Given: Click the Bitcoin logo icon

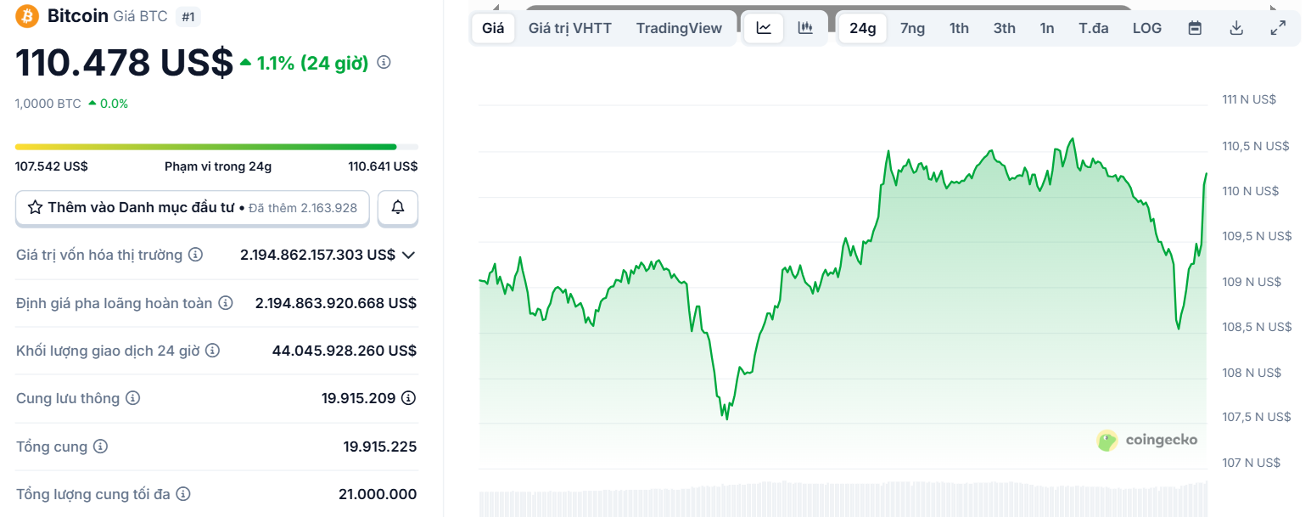Looking at the screenshot, I should tap(26, 15).
